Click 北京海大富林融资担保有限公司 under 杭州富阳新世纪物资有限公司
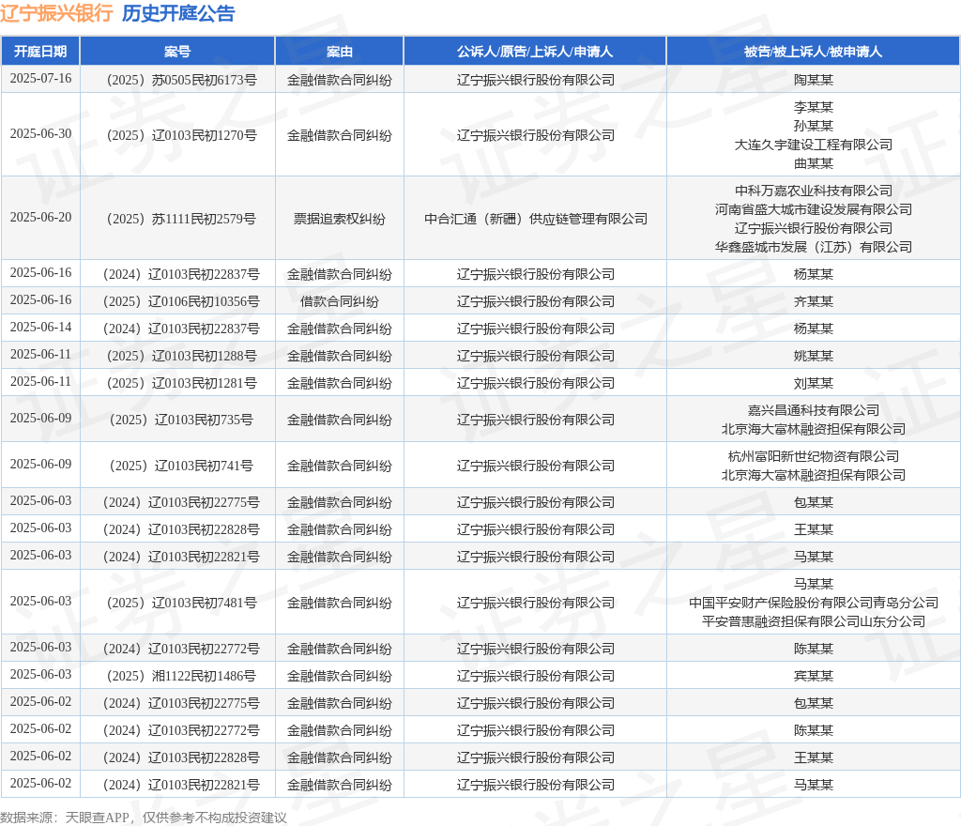This screenshot has width=961, height=826. [x=814, y=475]
